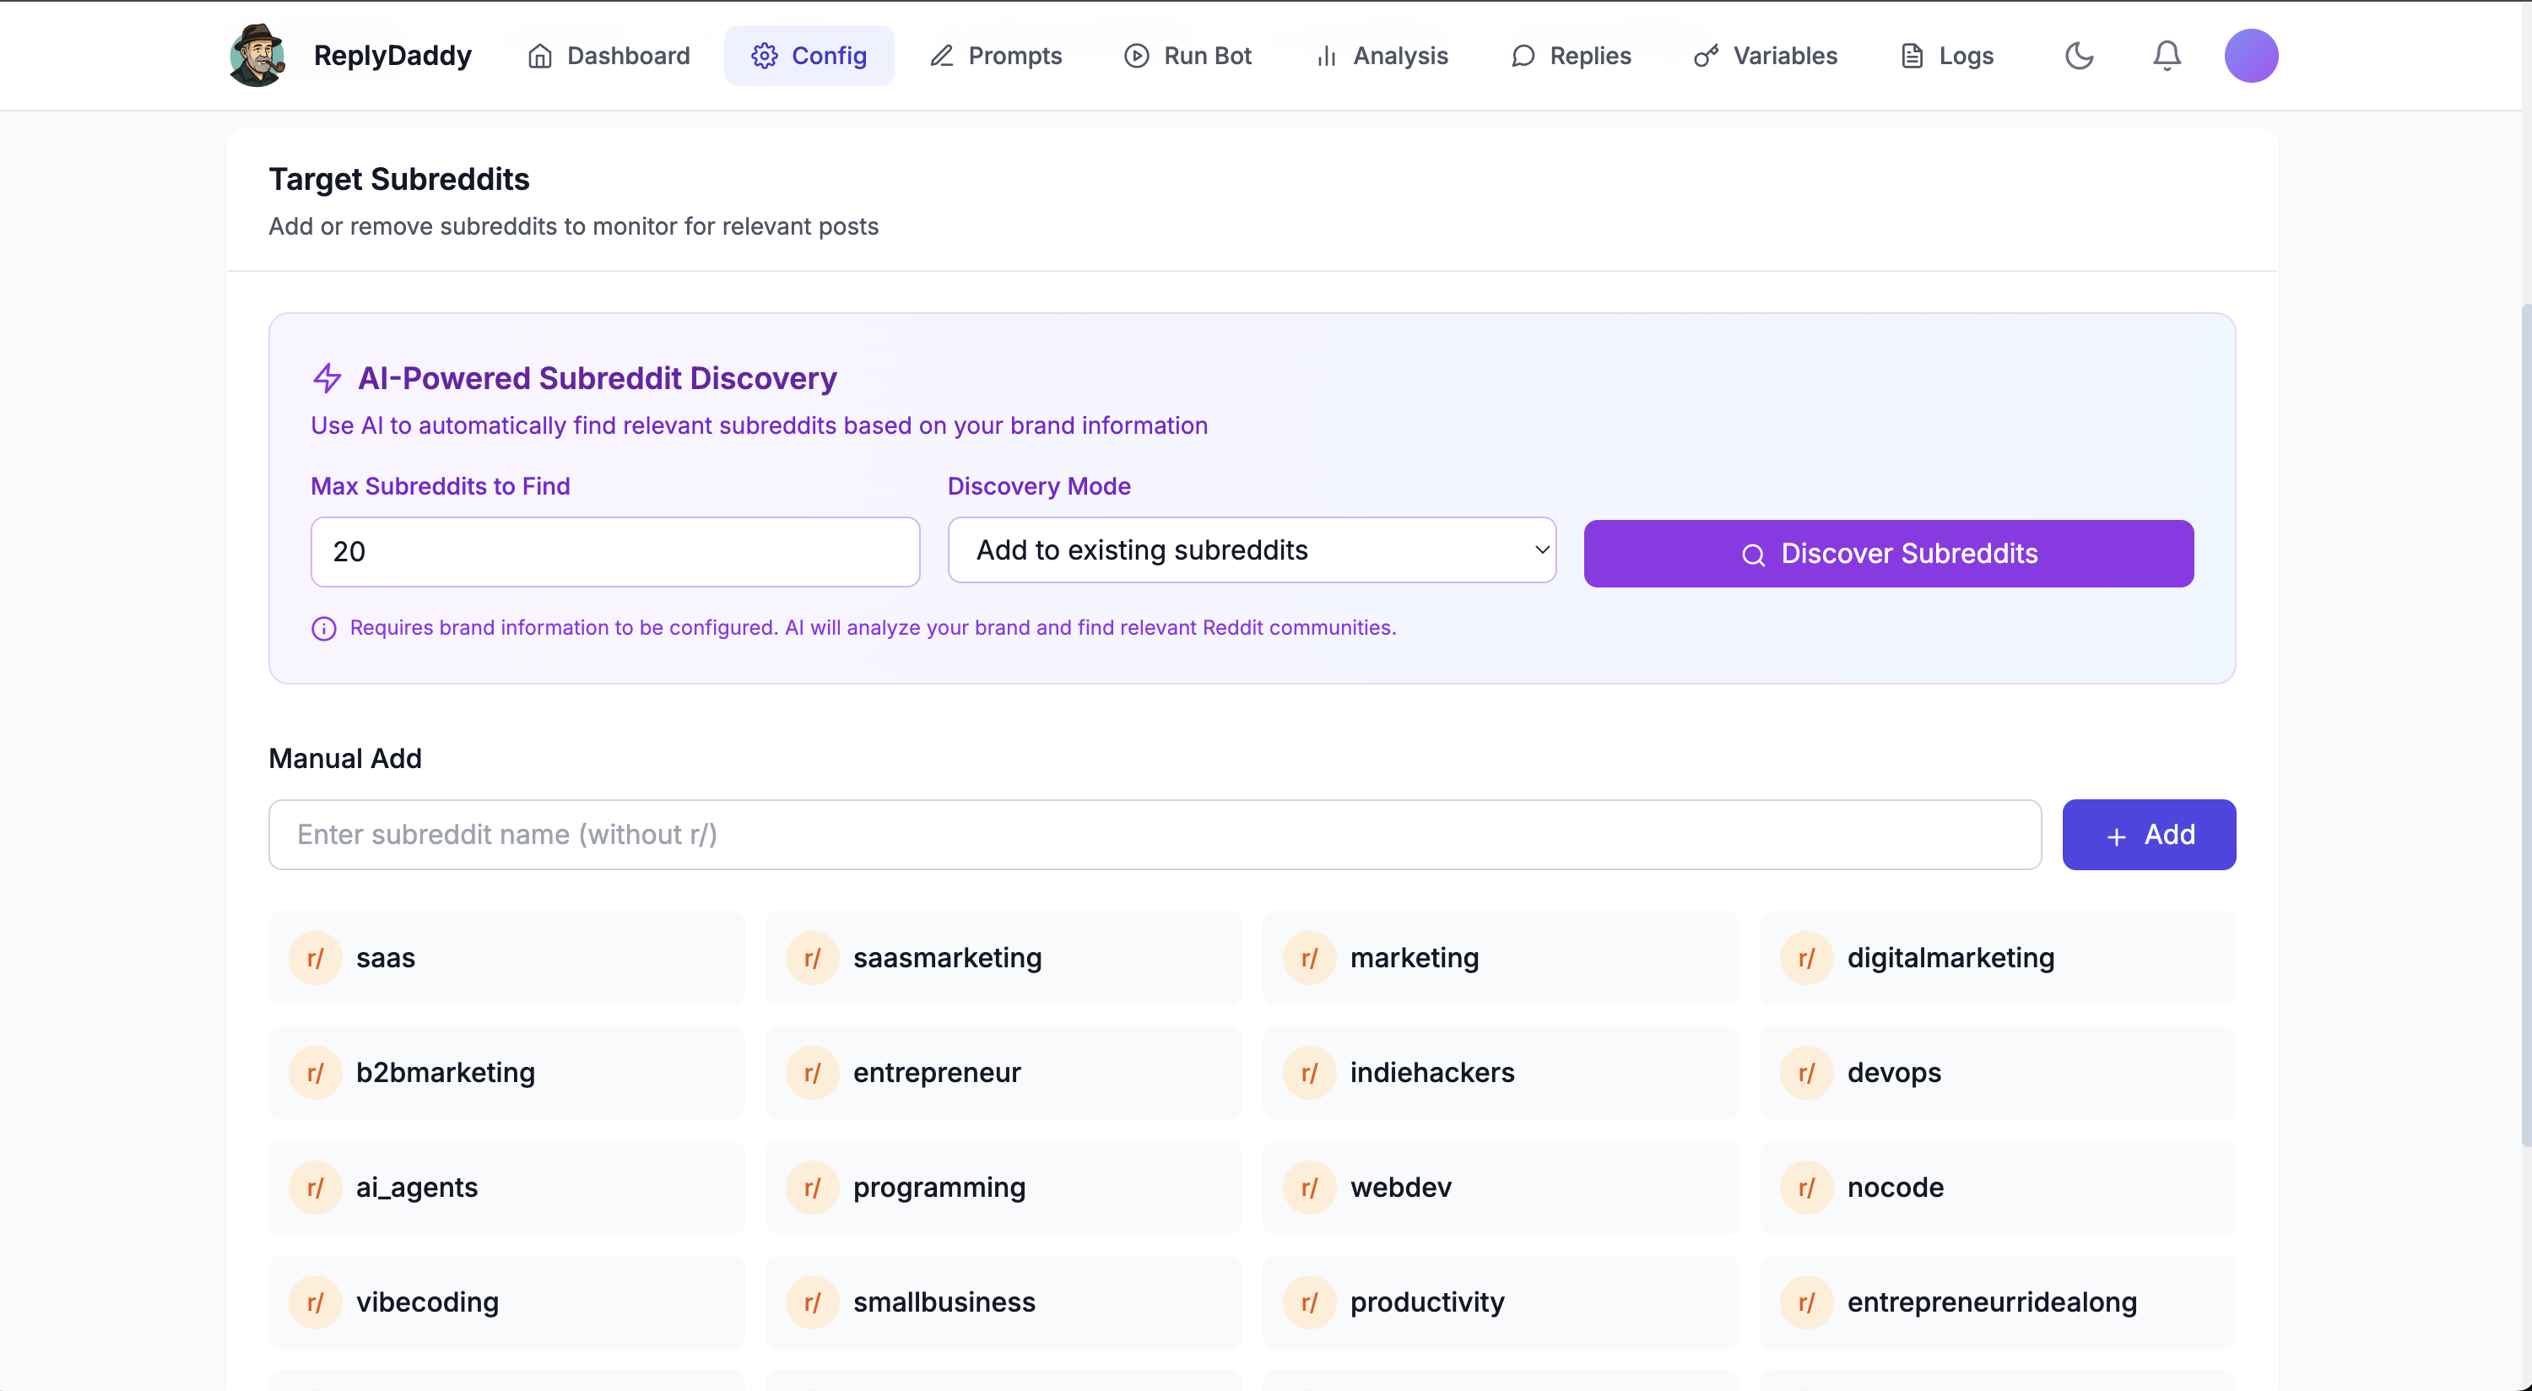
Task: Select the 'vibecoding' subreddit name
Action: [428, 1303]
